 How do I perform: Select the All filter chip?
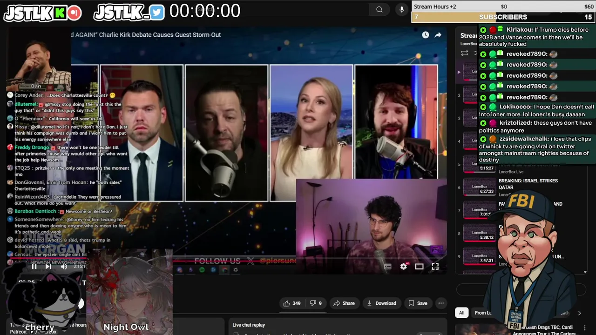click(x=461, y=313)
